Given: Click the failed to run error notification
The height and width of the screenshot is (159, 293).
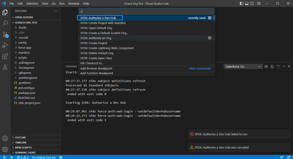Looking at the screenshot, I should point(239,134).
